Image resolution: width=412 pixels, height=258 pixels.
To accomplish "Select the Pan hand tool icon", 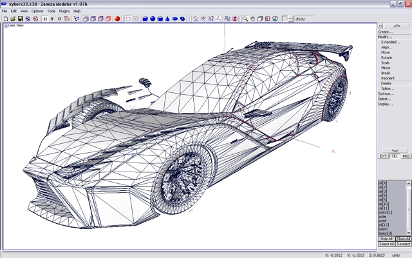I will [x=253, y=19].
